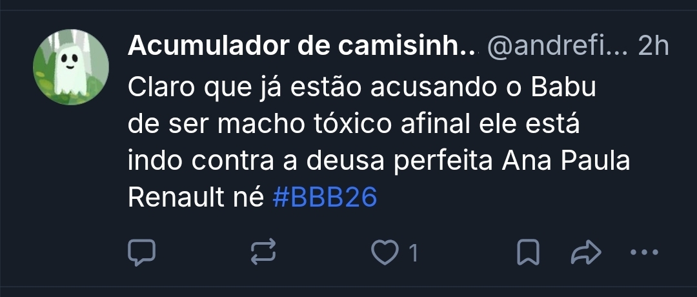The height and width of the screenshot is (297, 697).
Task: Click the word 'afinal' in the post
Action: [435, 125]
